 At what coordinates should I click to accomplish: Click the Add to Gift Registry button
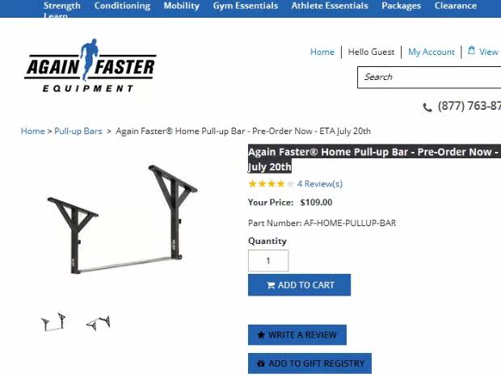(309, 363)
